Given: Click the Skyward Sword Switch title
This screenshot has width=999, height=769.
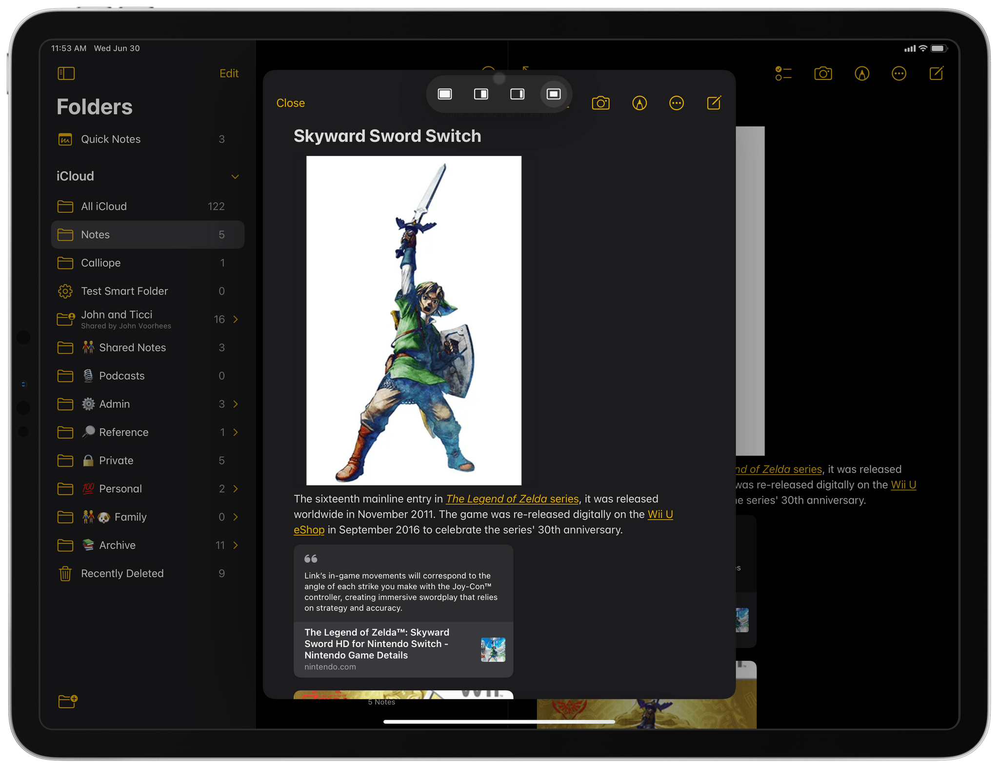Looking at the screenshot, I should (387, 136).
